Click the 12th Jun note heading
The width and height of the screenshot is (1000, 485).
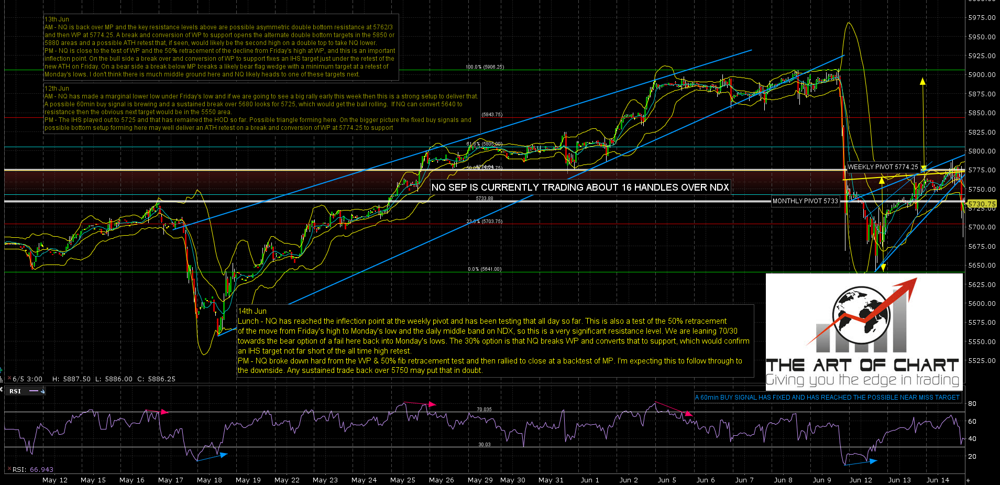(57, 89)
